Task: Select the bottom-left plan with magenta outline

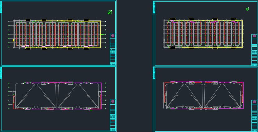Action: coord(57,96)
